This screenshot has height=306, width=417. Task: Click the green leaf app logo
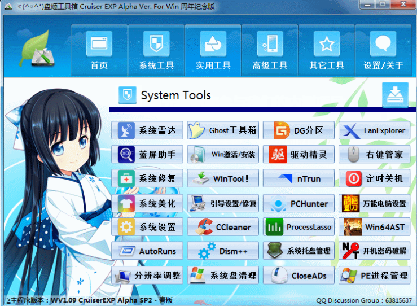click(x=37, y=49)
